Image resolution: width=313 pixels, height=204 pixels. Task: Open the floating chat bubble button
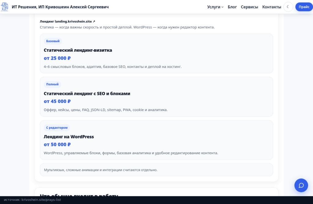[301, 185]
